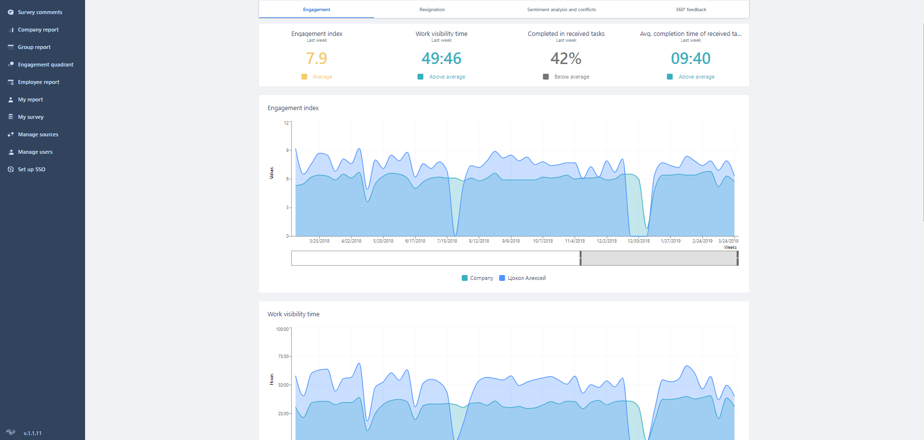924x440 pixels.
Task: Click the Set up SSO icon
Action: click(x=11, y=169)
